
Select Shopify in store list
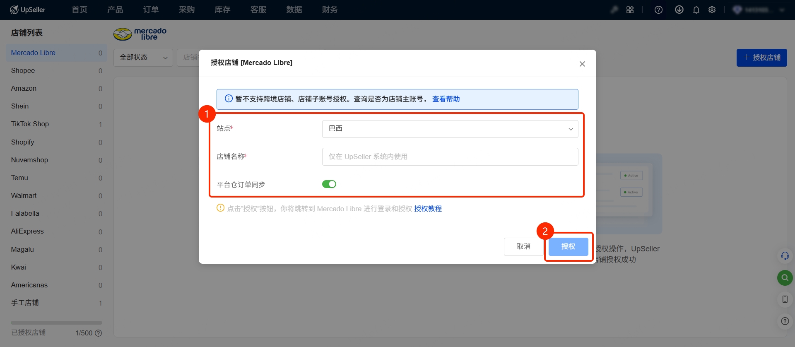click(x=56, y=142)
